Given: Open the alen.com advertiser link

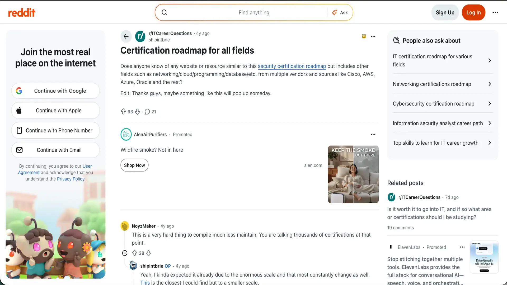Looking at the screenshot, I should click(313, 165).
